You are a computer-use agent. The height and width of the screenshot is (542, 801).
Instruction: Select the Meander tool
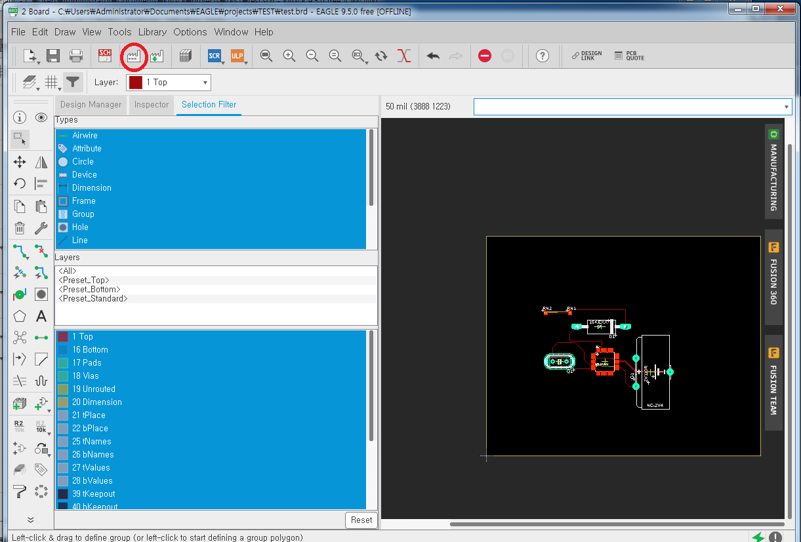[41, 381]
